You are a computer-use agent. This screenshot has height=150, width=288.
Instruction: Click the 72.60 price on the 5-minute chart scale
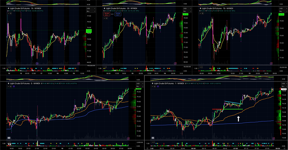(139, 136)
